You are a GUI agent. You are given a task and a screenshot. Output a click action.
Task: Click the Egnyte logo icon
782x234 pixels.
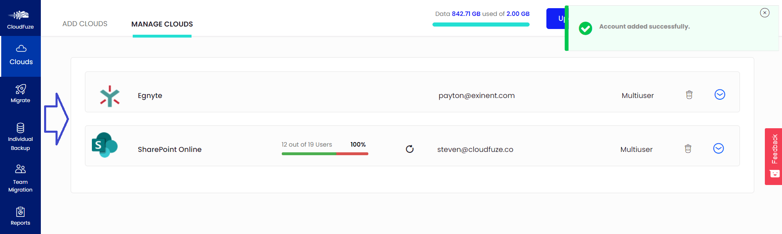(x=110, y=96)
